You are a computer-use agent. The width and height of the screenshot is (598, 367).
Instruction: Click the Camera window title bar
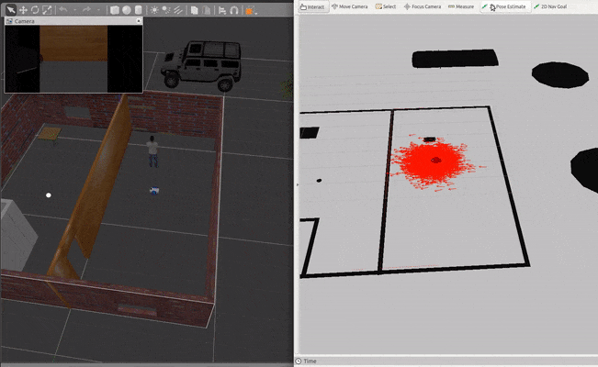(73, 21)
